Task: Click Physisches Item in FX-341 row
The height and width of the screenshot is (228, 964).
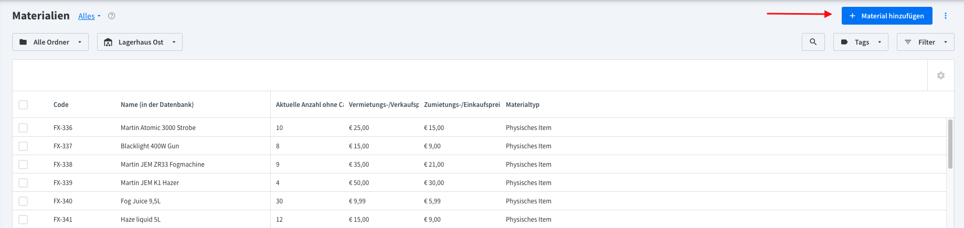Action: point(528,220)
